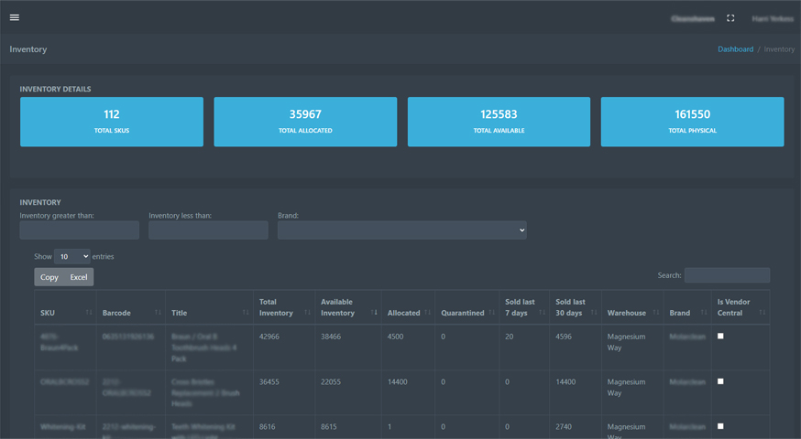The width and height of the screenshot is (801, 439).
Task: Toggle fullscreen mode icon in header
Action: (x=730, y=18)
